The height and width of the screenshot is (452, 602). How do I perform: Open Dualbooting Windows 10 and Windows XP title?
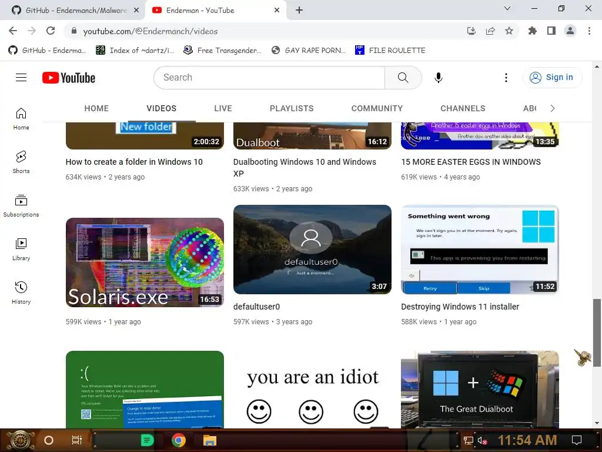305,168
